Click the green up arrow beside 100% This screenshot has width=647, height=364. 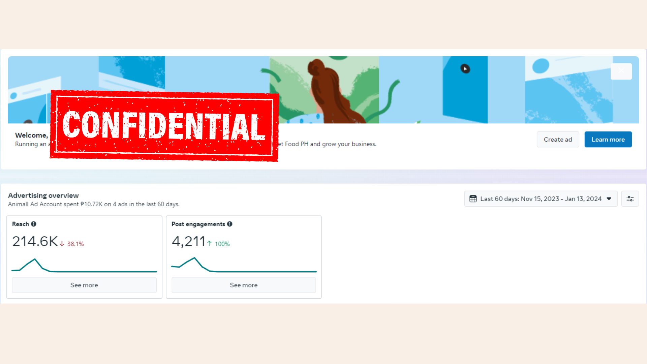(209, 244)
